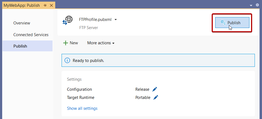
Task: Open the gear options in top-right corner
Action: pos(257,5)
